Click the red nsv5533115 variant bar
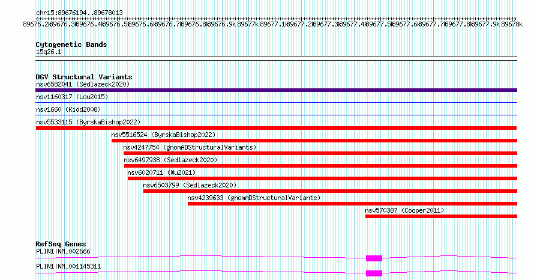The height and width of the screenshot is (280, 534). [x=276, y=128]
